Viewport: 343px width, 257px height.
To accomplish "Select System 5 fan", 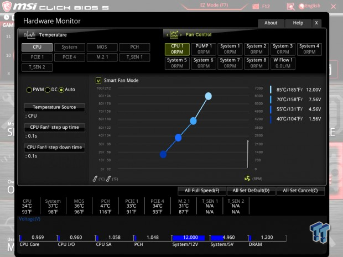I will pos(177,63).
